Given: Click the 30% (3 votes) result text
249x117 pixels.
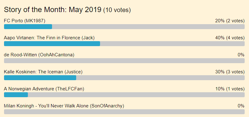Looking at the screenshot, I should pyautogui.click(x=230, y=72).
